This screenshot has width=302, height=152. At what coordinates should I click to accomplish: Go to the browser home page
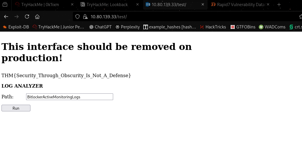click(37, 17)
